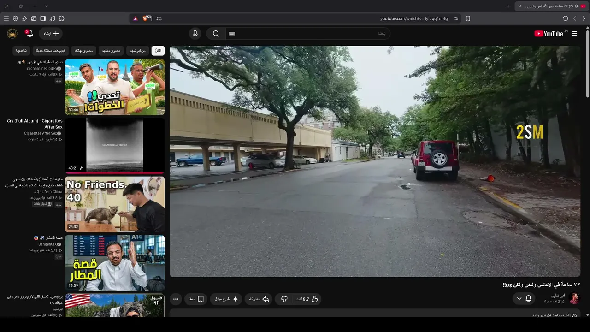This screenshot has height=332, width=590.
Task: Open the Brave Wallet icon
Action: point(34,18)
